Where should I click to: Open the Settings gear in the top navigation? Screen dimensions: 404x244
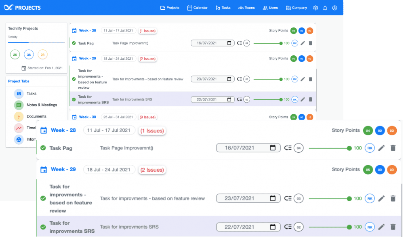click(316, 8)
